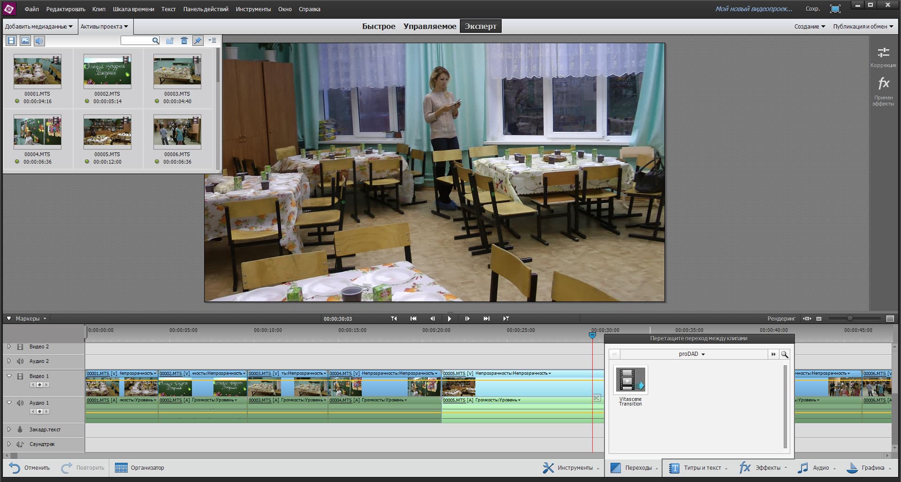Image resolution: width=901 pixels, height=482 pixels.
Task: Open the Шкала времени menu
Action: coord(133,9)
